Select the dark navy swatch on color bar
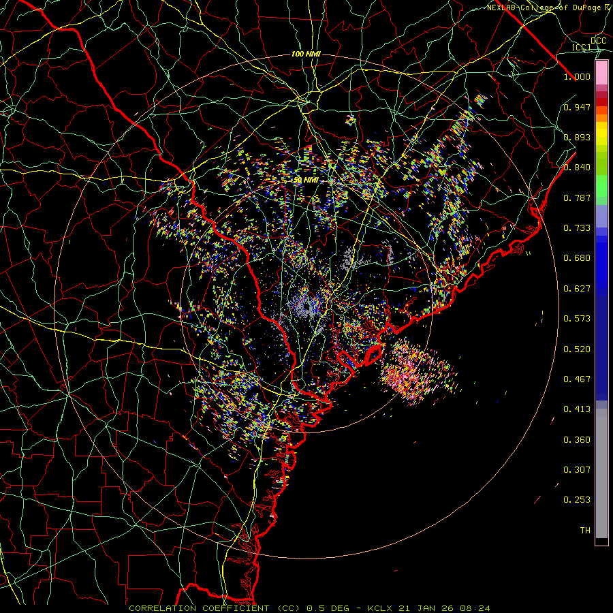Image resolution: width=613 pixels, height=613 pixels. pyautogui.click(x=601, y=348)
